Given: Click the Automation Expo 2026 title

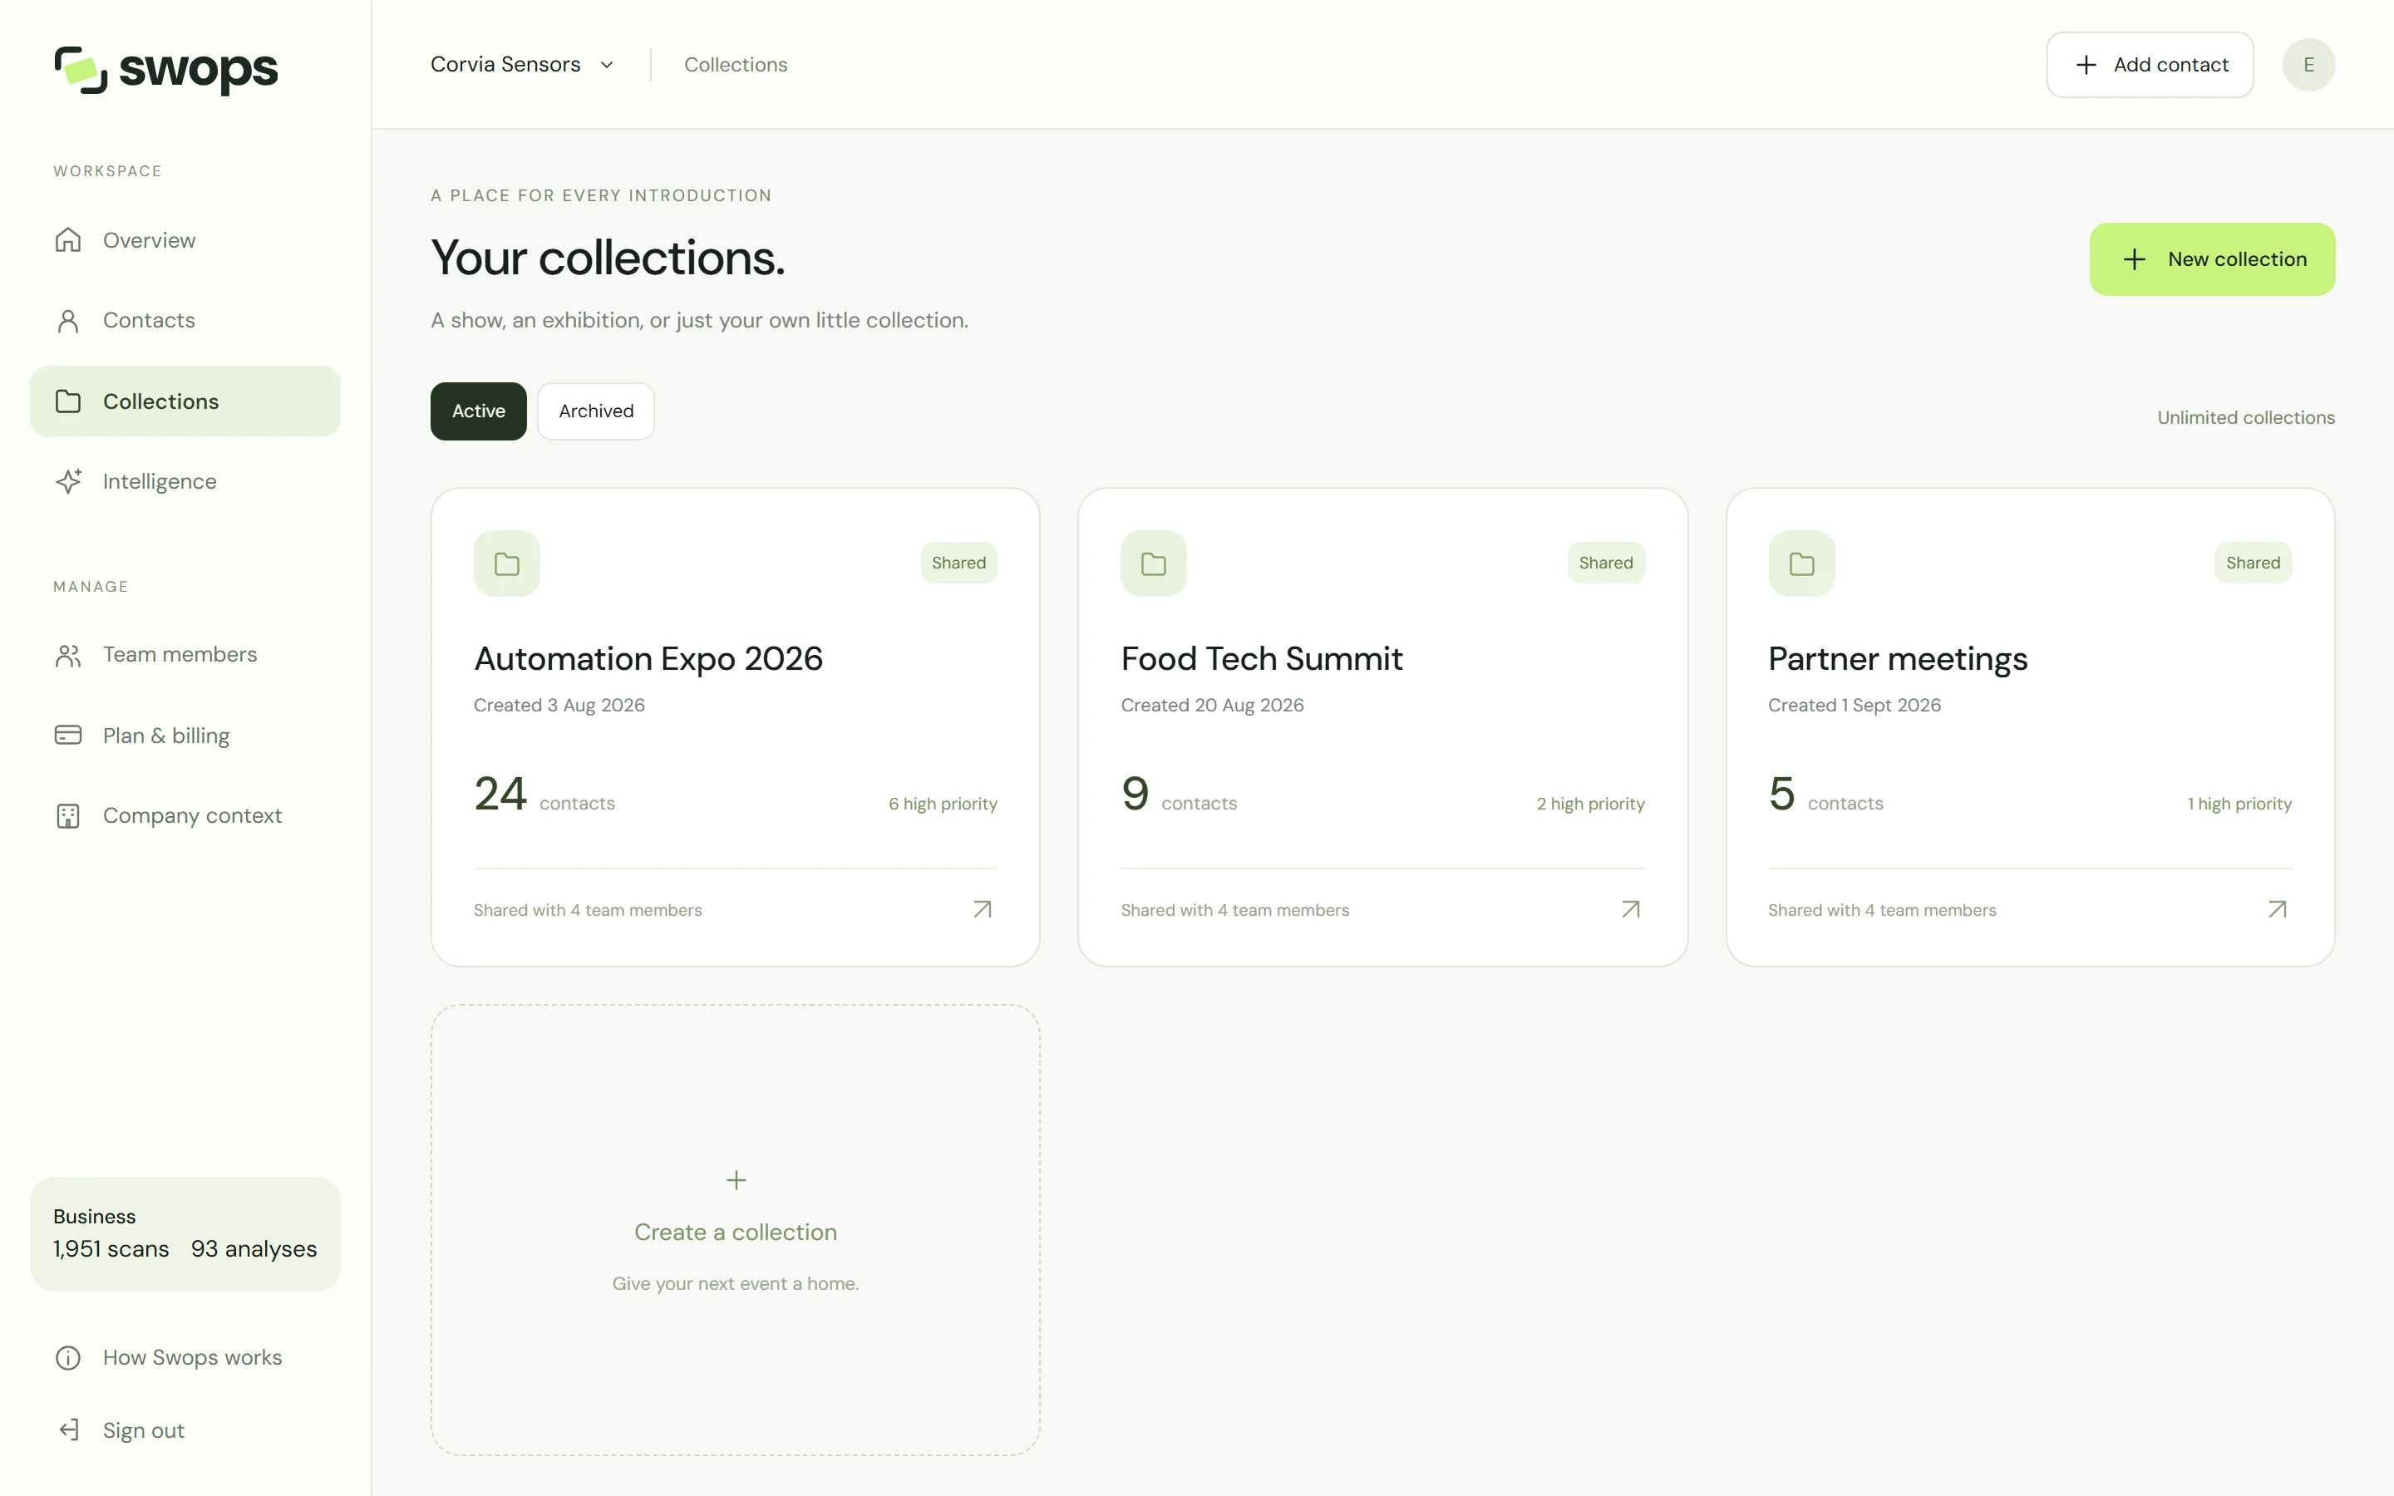Looking at the screenshot, I should click(648, 659).
